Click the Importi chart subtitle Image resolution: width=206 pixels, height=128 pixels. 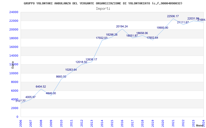click(103, 9)
